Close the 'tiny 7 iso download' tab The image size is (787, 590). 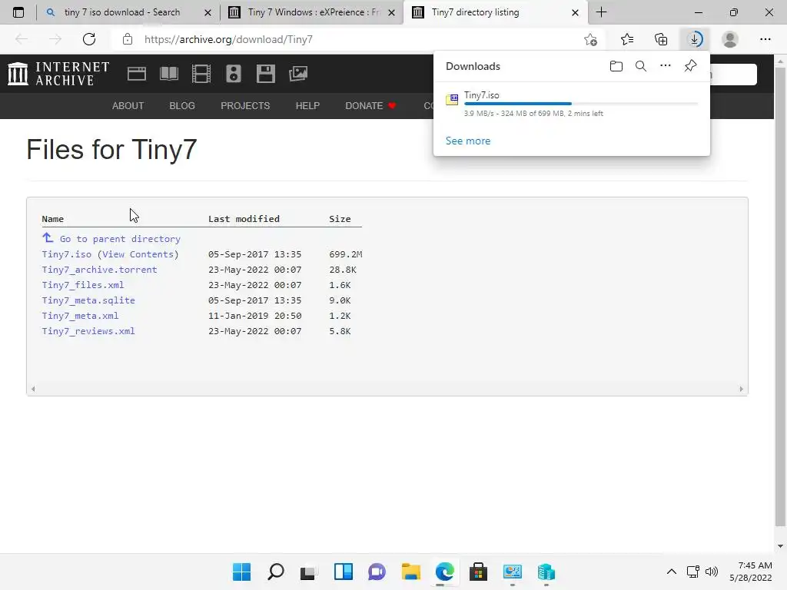[208, 12]
